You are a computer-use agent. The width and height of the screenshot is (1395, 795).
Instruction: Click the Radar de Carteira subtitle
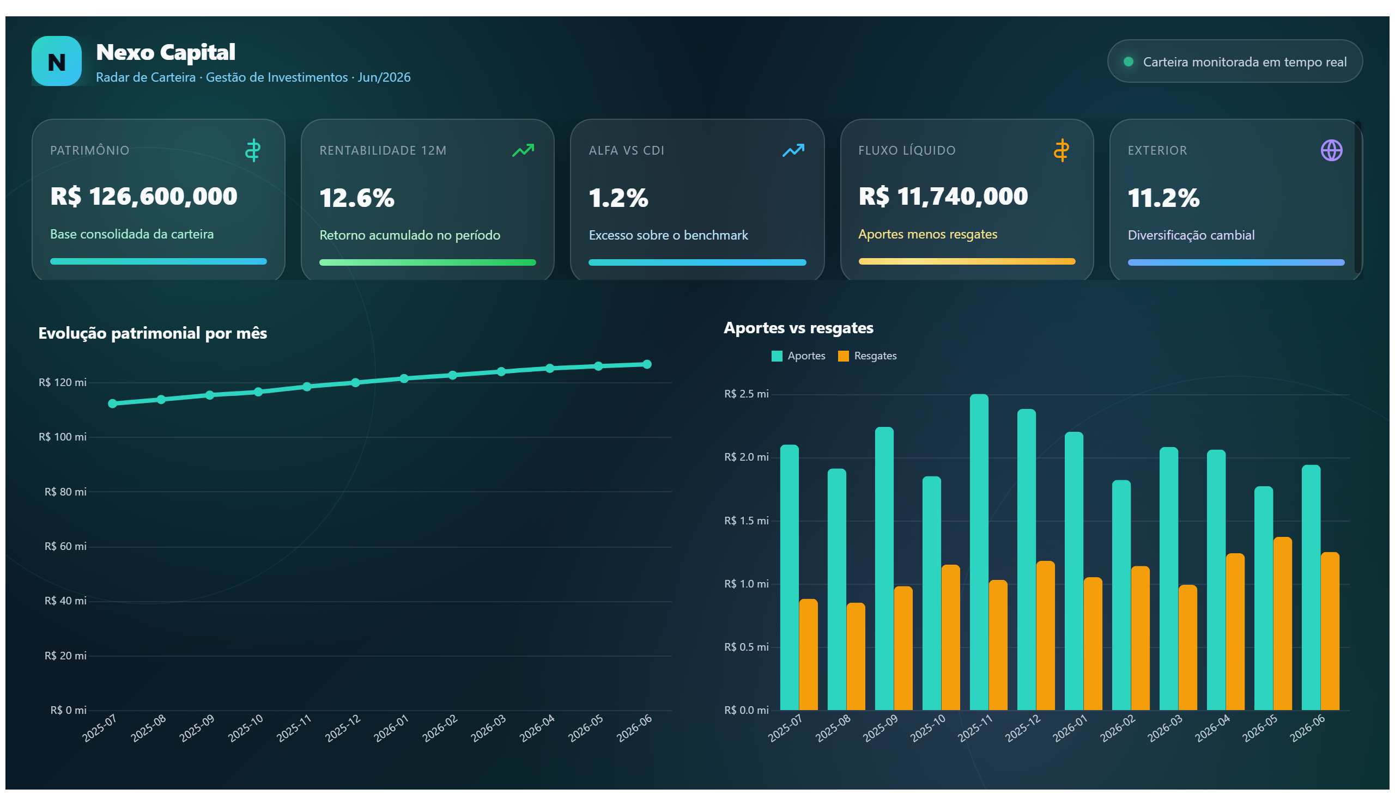[x=253, y=77]
